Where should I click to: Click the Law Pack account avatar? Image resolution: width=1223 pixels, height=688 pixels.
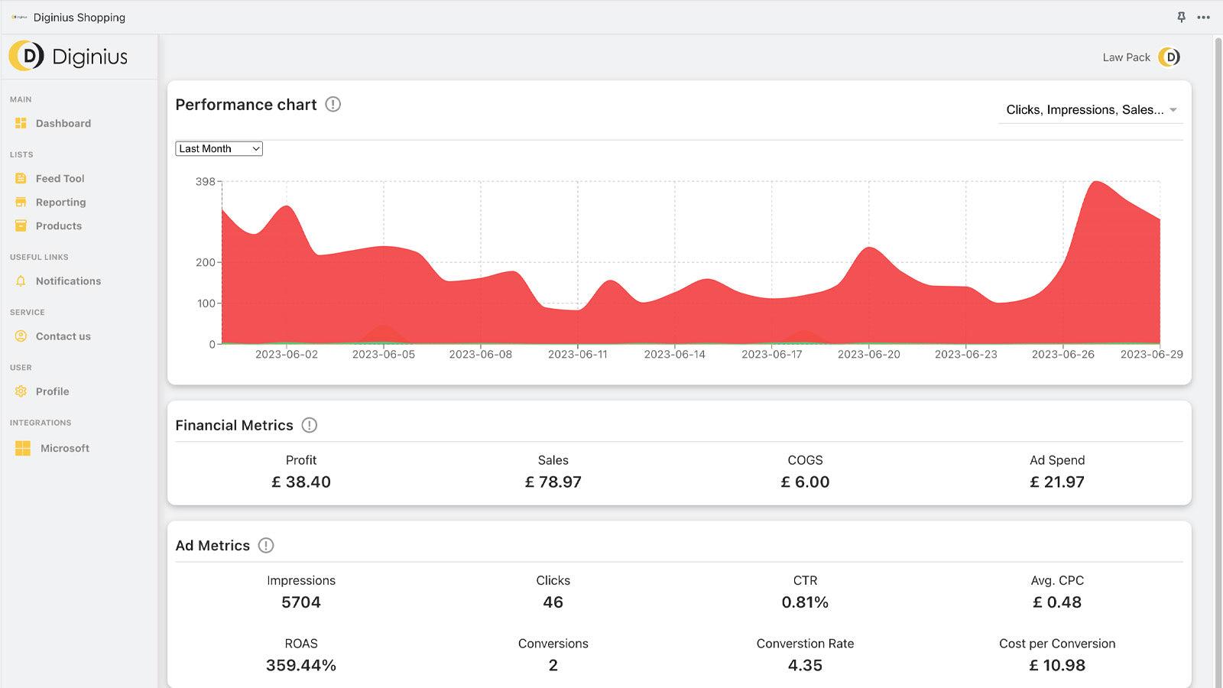1169,57
